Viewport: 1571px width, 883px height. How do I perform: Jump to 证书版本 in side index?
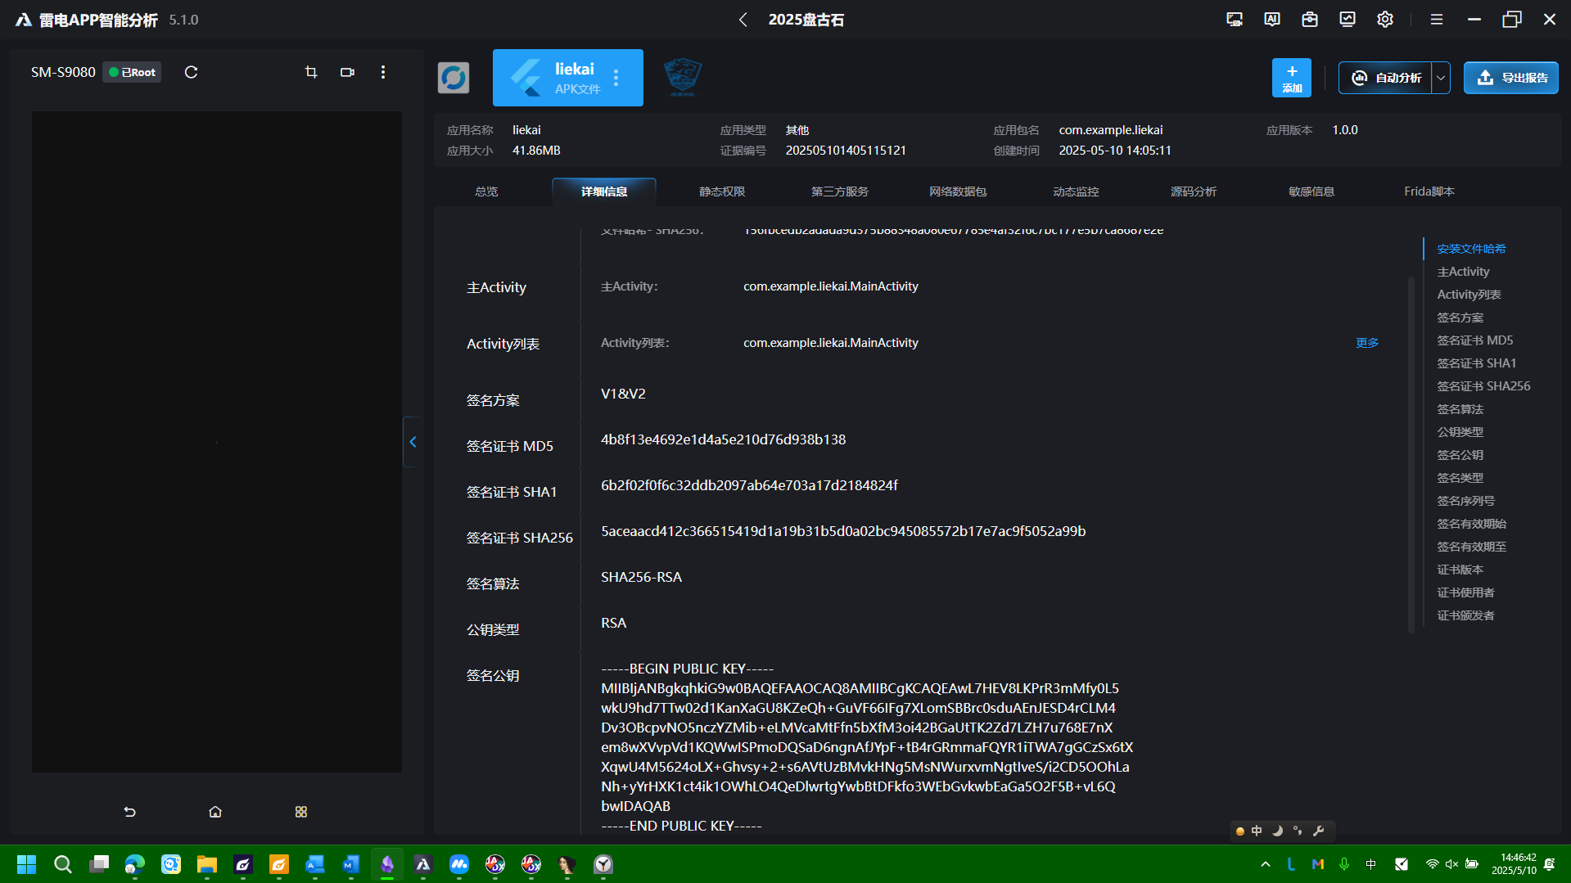coord(1460,570)
